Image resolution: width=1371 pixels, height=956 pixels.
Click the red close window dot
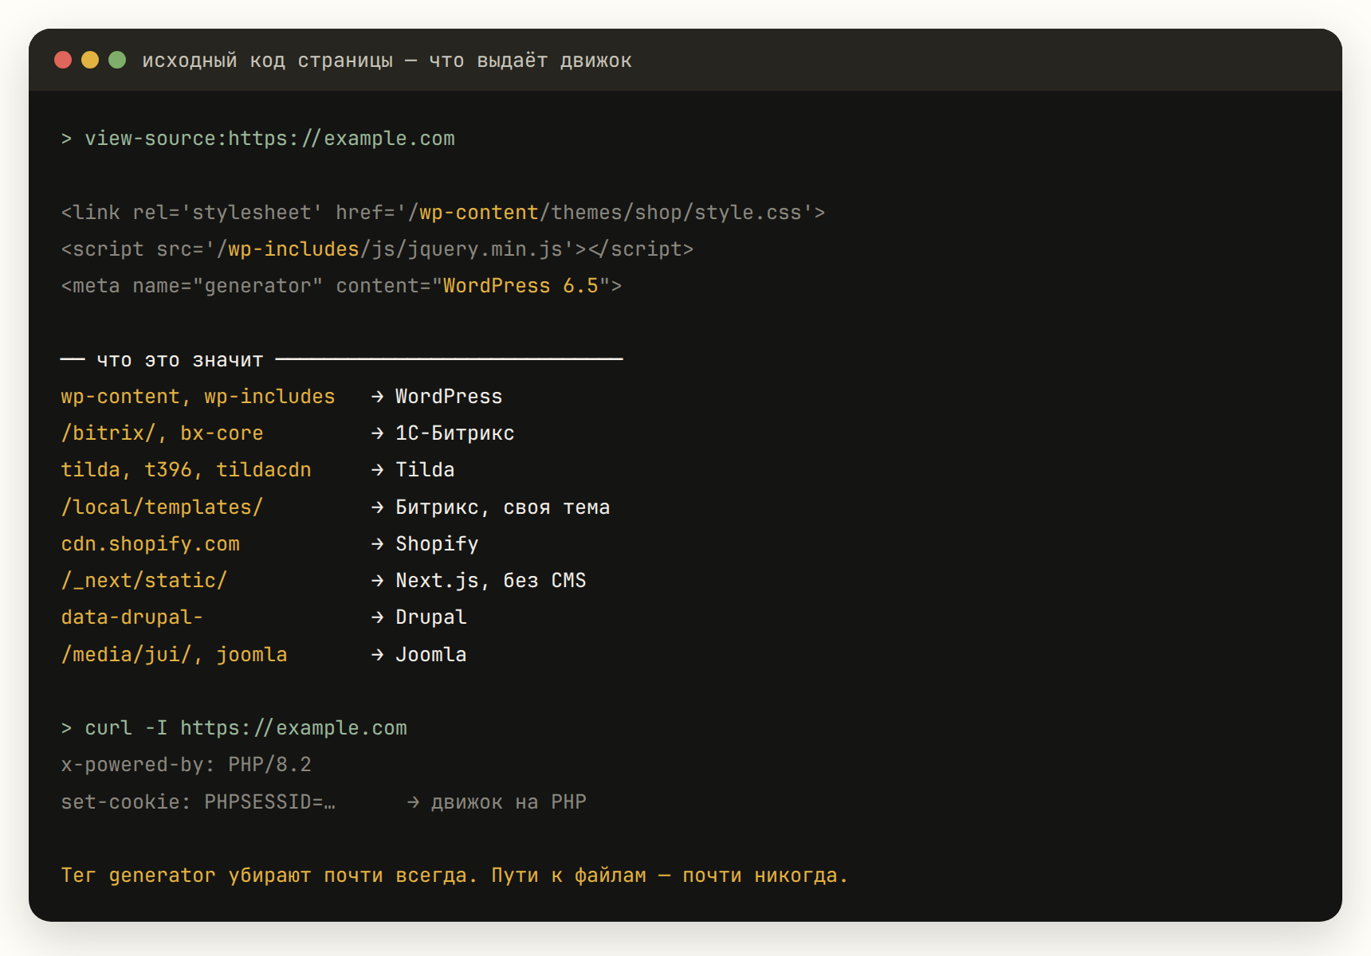(x=63, y=60)
